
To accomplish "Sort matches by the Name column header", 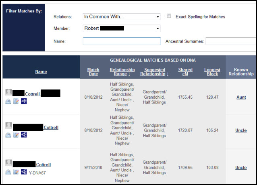I will tap(41, 72).
